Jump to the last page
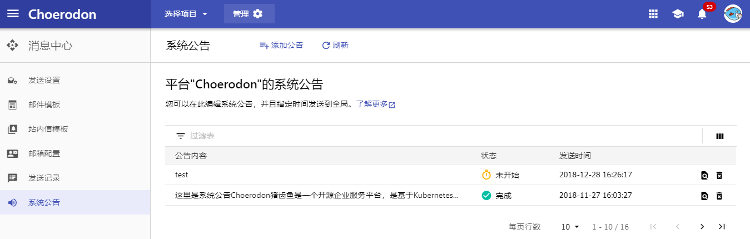The width and height of the screenshot is (750, 239). pyautogui.click(x=722, y=227)
